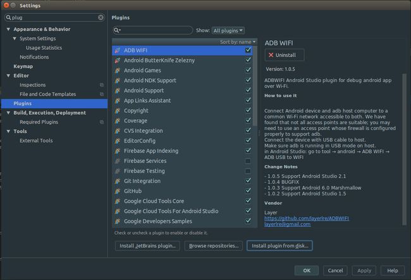This screenshot has height=280, width=411.
Task: Uncheck Android ButterKnife Zelezny plugin
Action: pyautogui.click(x=248, y=60)
